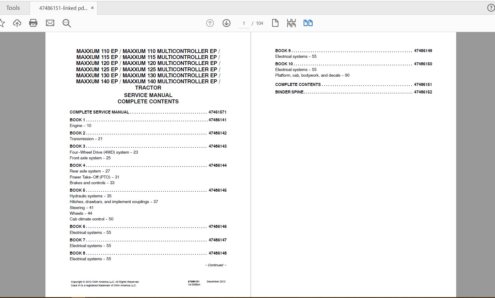This screenshot has height=298, width=495.
Task: Click 'Front axle system – 25'
Action: coord(90,158)
